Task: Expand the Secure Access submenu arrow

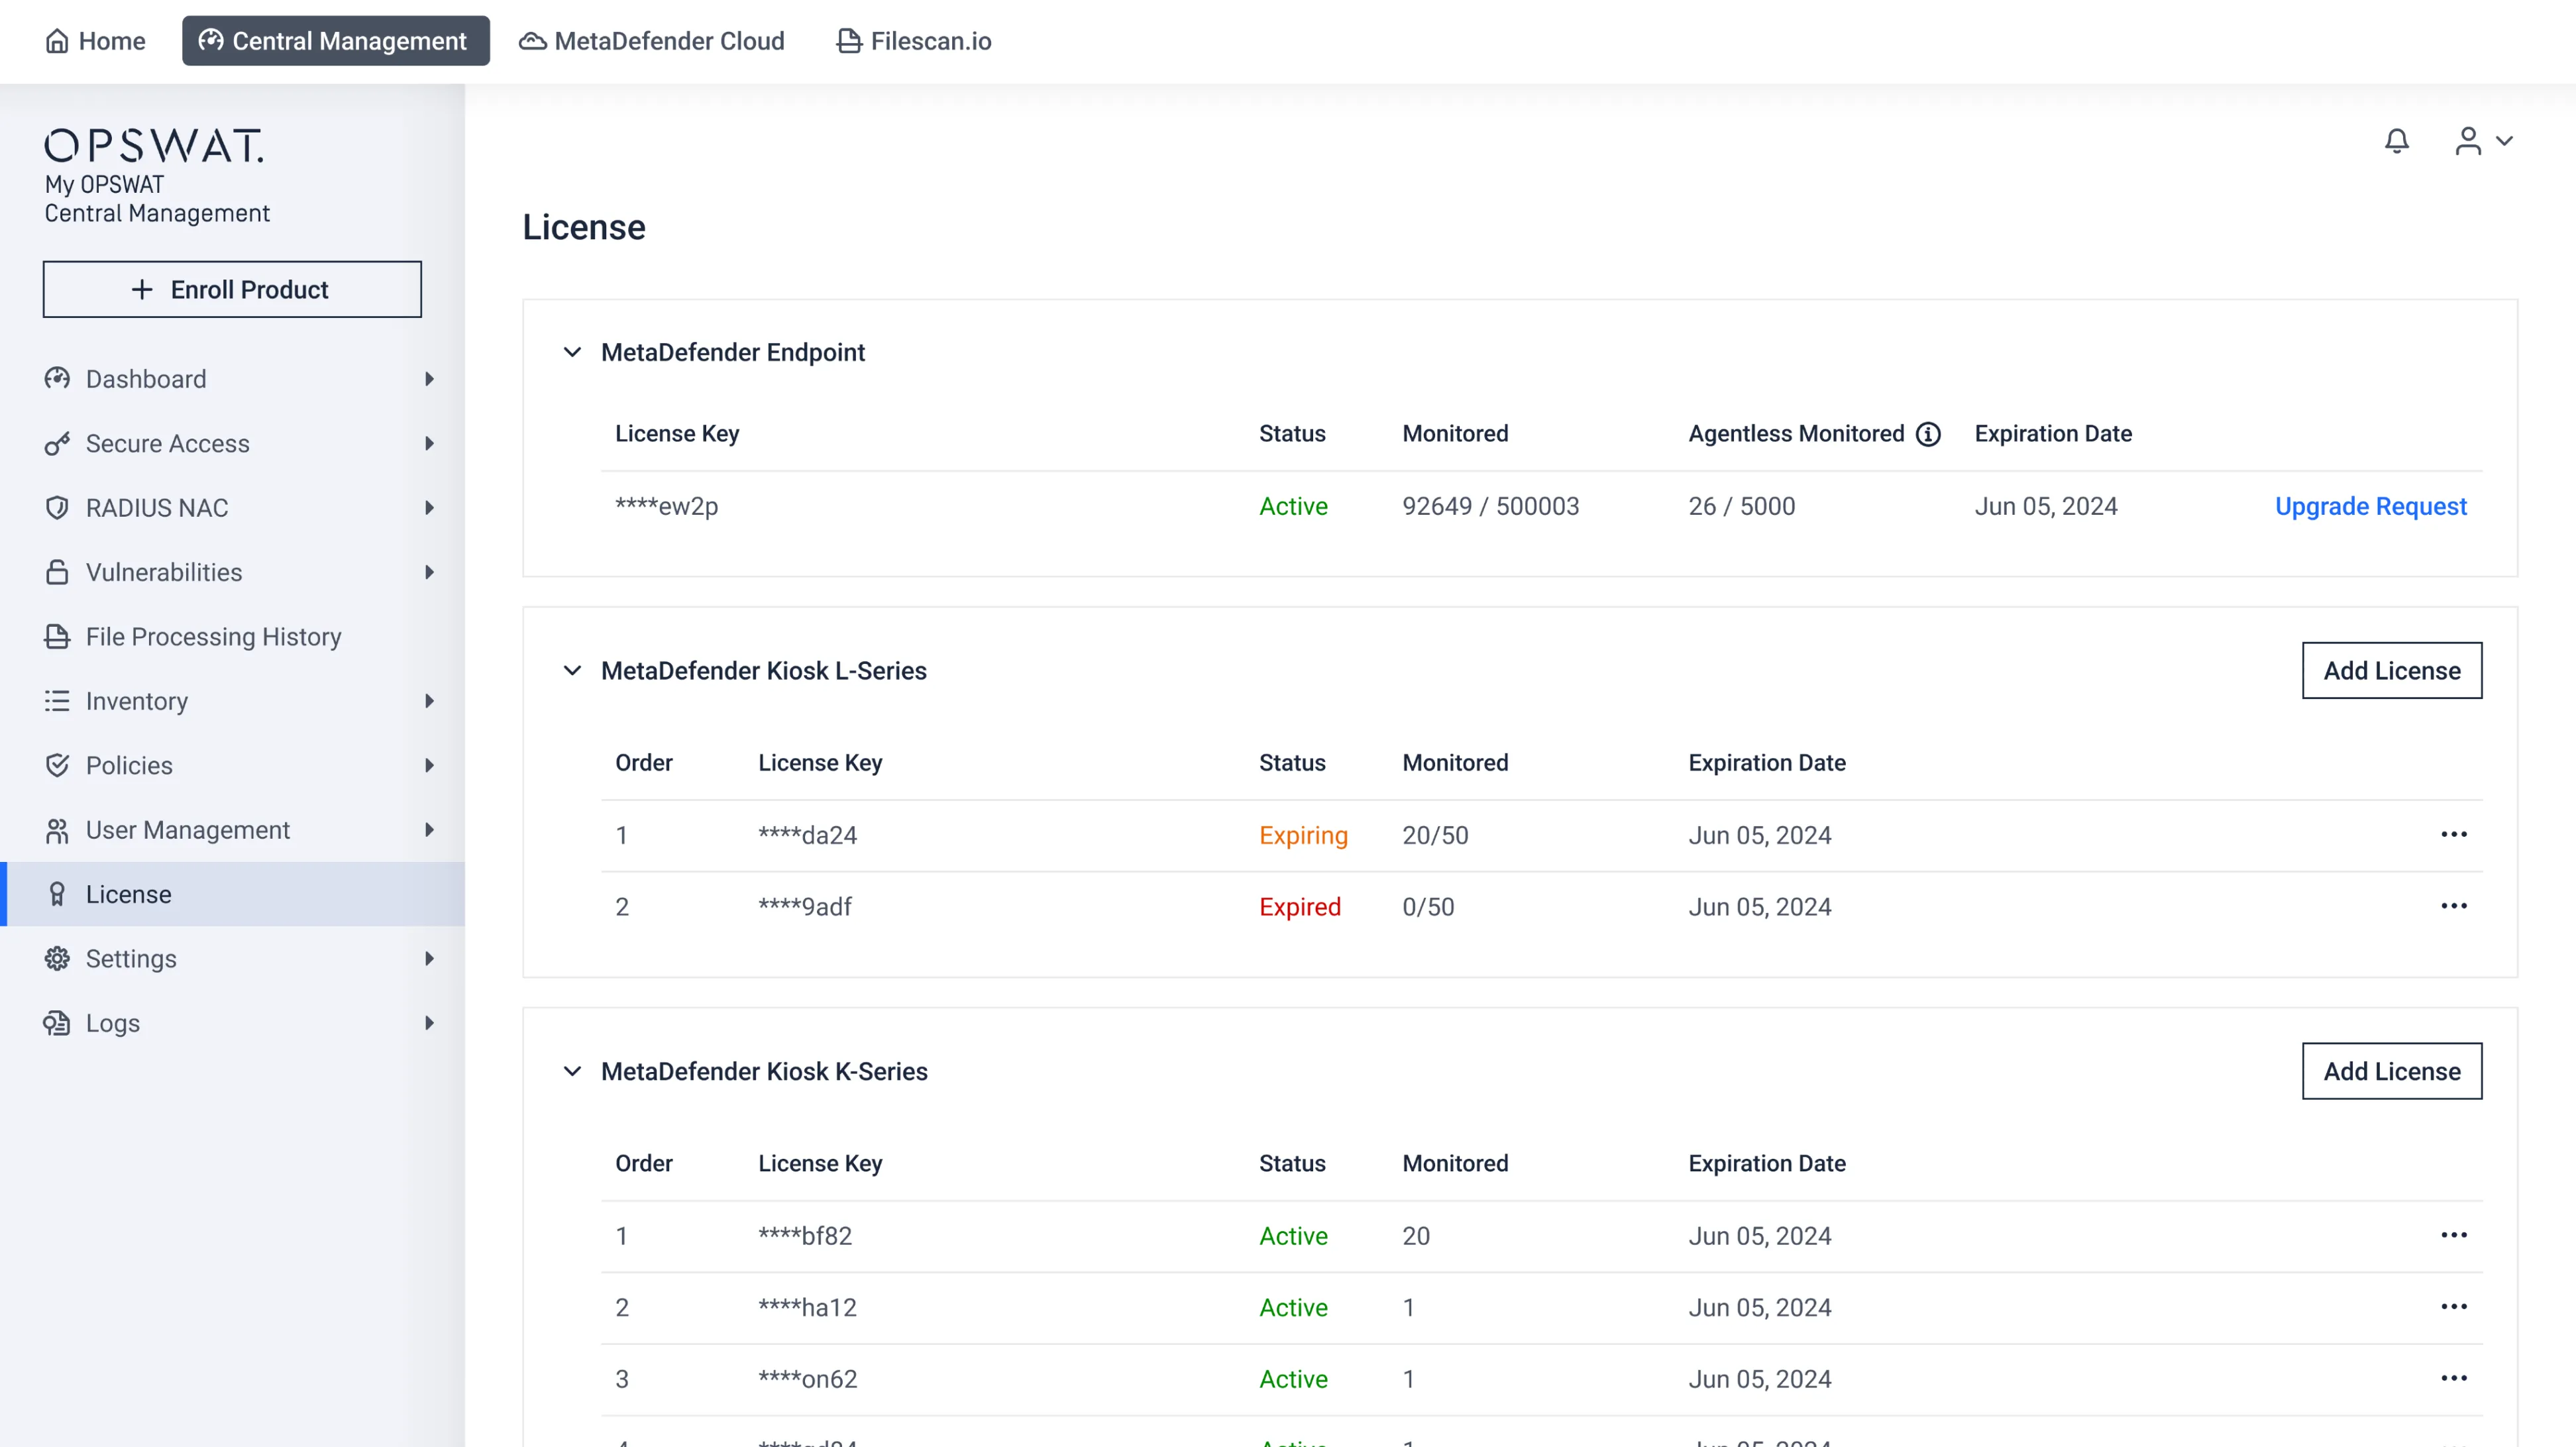Action: coord(429,443)
